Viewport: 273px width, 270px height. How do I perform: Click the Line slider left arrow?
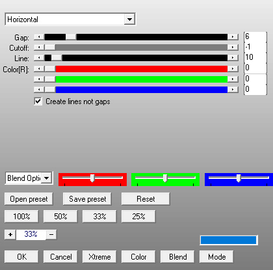[39, 58]
